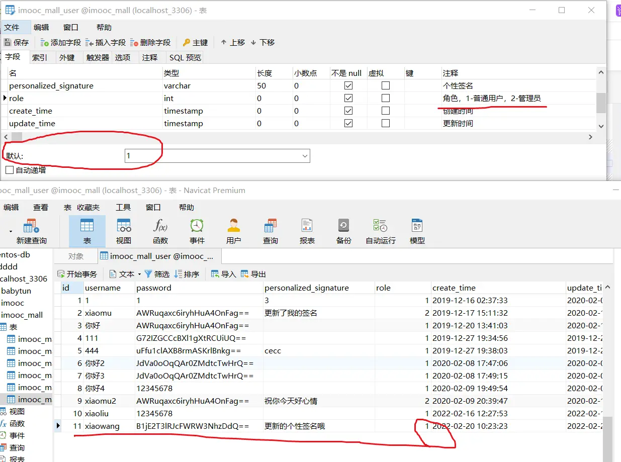The width and height of the screenshot is (621, 462).
Task: Toggle virtual checkbox for personalized_signature
Action: click(x=386, y=85)
